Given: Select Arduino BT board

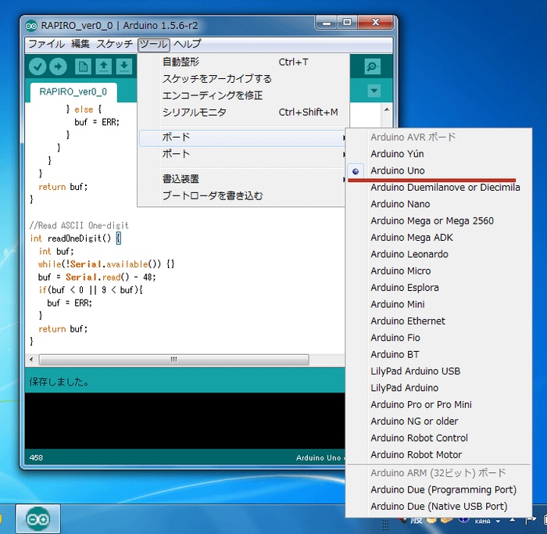Looking at the screenshot, I should click(438, 355).
